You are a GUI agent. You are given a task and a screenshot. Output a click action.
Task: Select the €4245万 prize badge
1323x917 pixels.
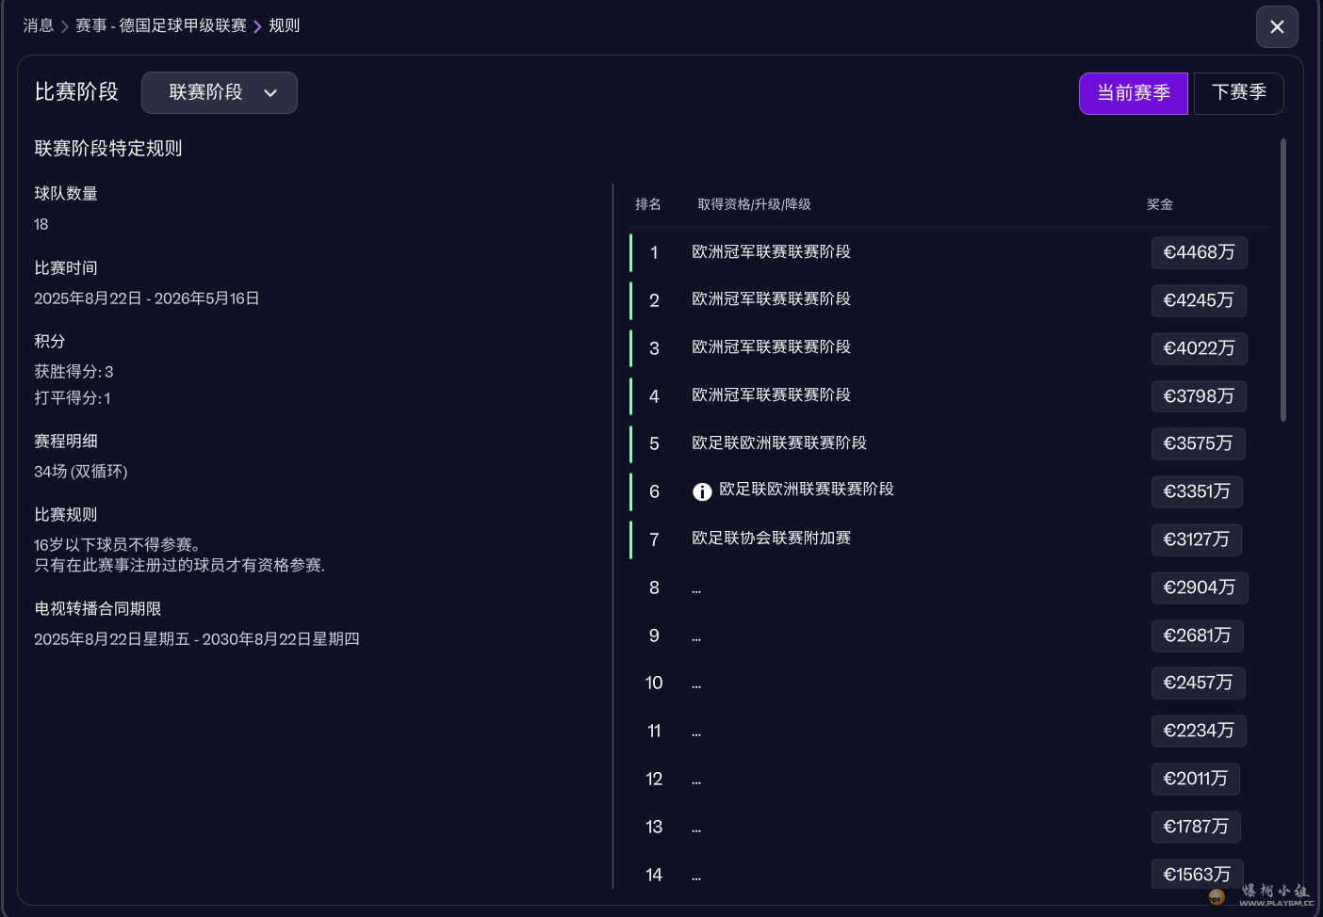pyautogui.click(x=1198, y=300)
